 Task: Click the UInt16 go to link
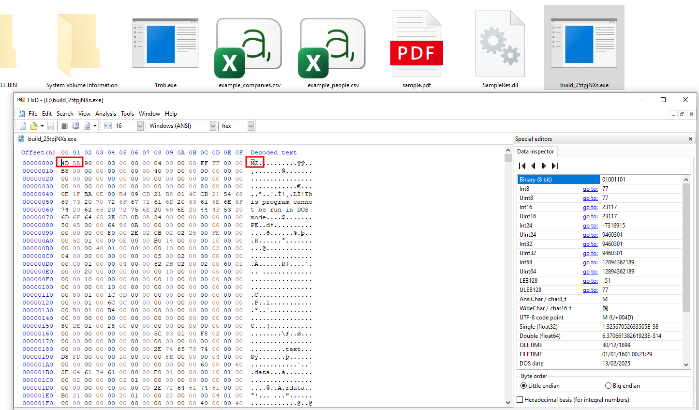pos(590,216)
